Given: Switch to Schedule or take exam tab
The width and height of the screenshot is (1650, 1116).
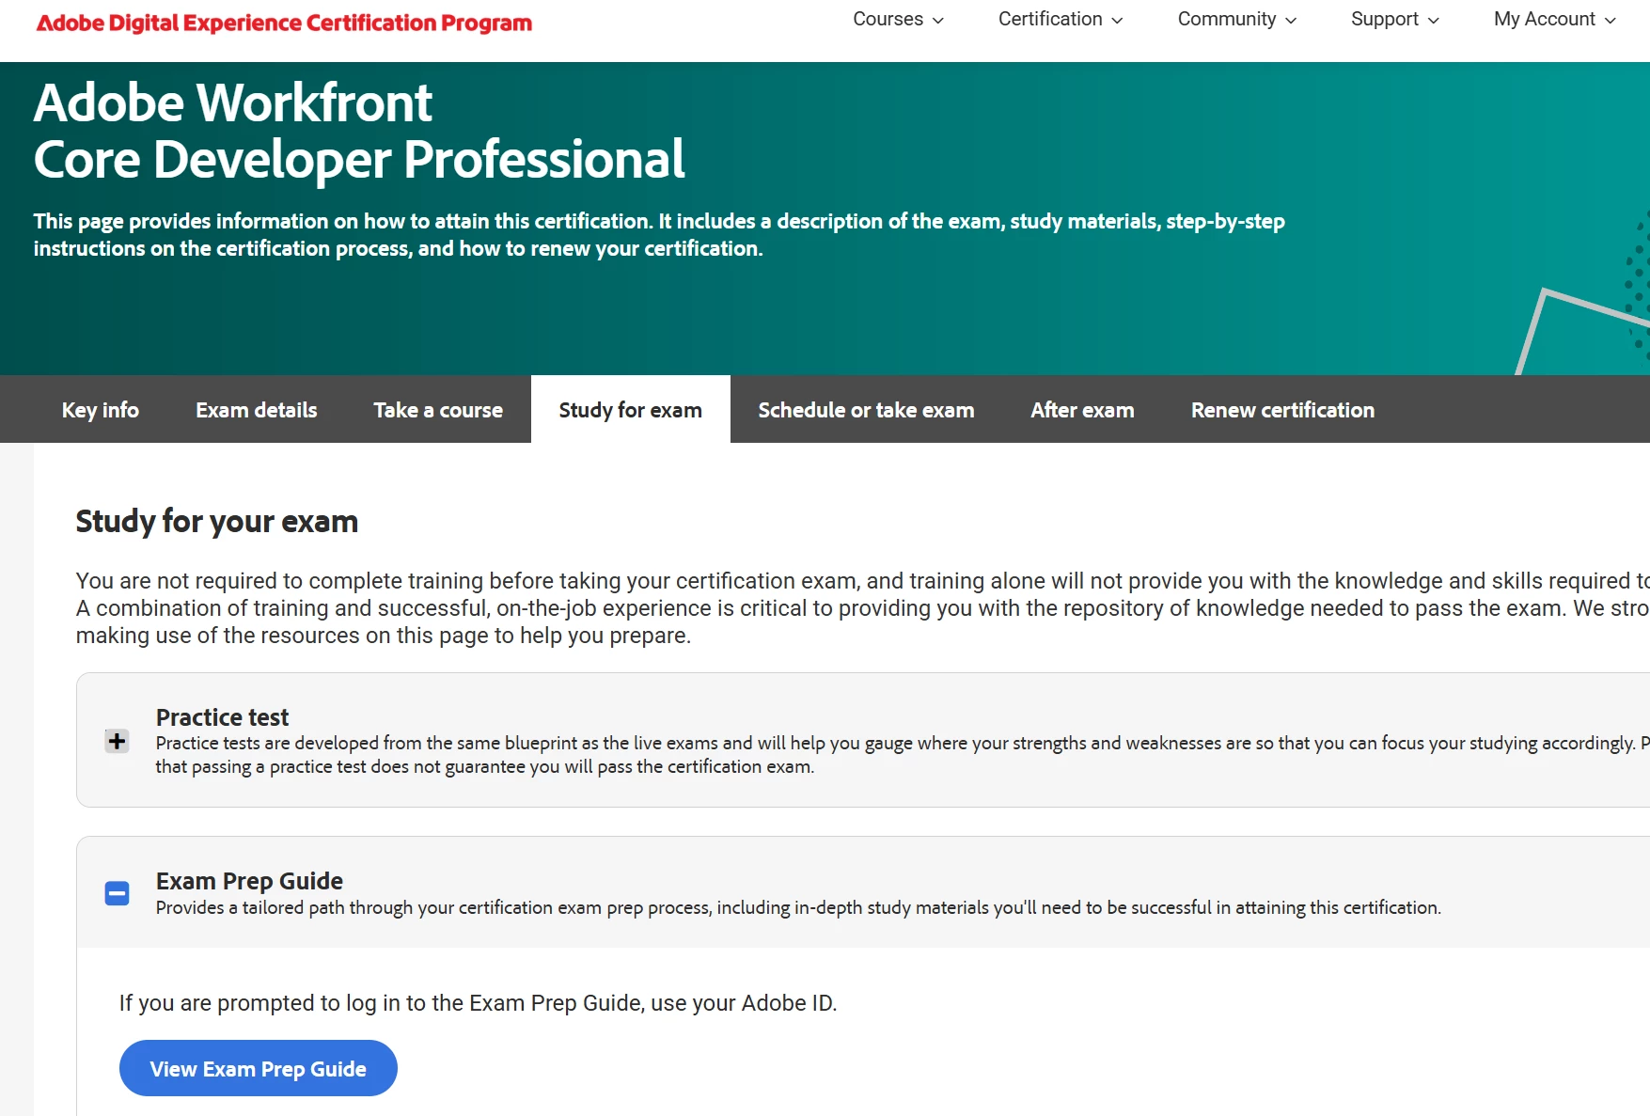Looking at the screenshot, I should (866, 410).
